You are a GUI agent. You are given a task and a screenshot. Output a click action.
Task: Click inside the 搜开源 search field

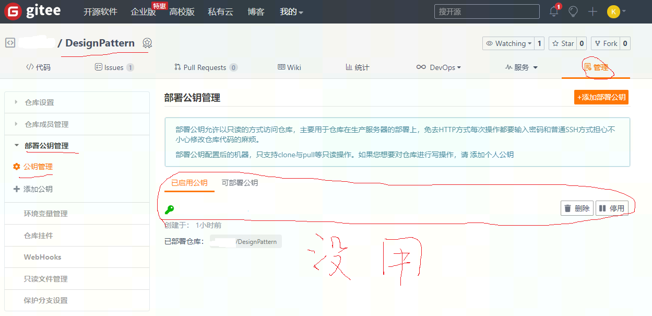487,11
